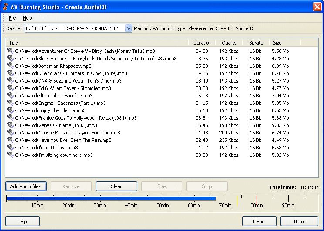Click the 200 Kbps quality value
Image resolution: width=324 pixels, height=231 pixels.
point(229,133)
